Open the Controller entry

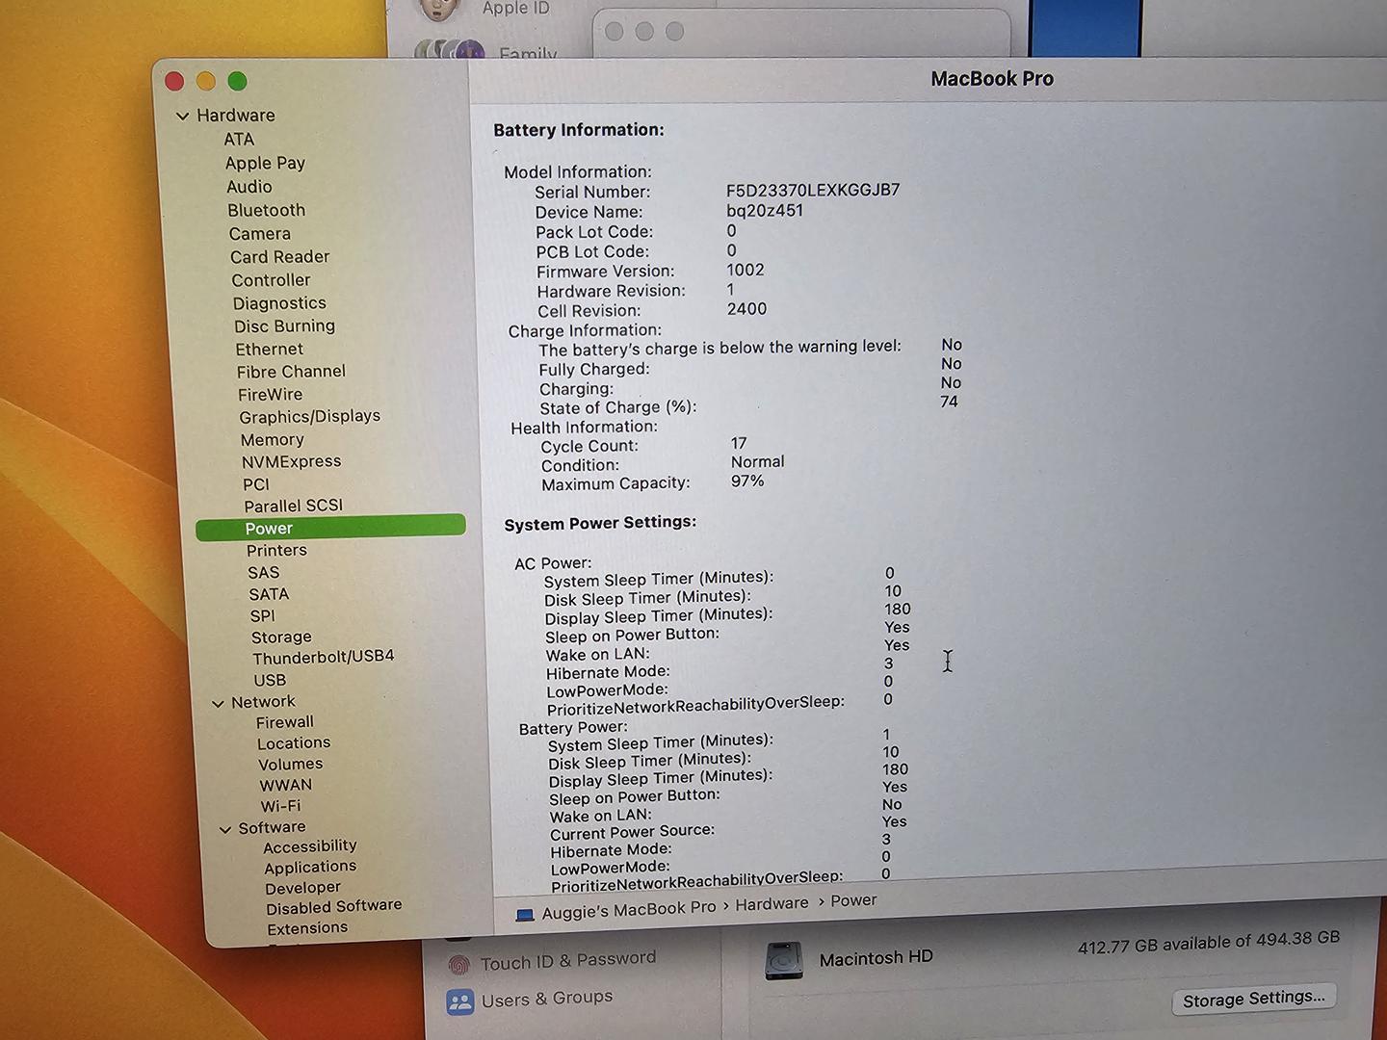pos(271,279)
